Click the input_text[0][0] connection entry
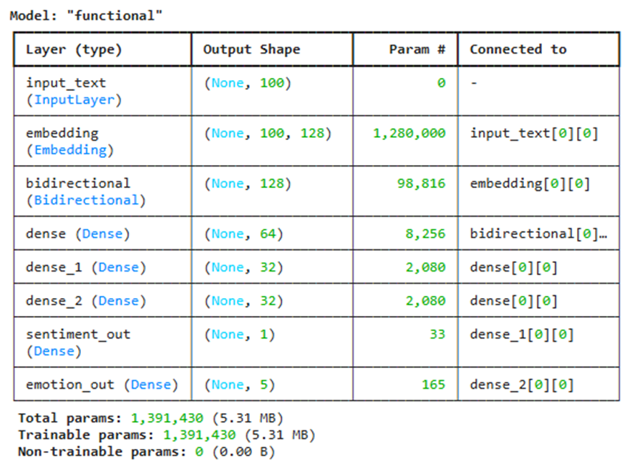This screenshot has width=630, height=466. pos(534,133)
